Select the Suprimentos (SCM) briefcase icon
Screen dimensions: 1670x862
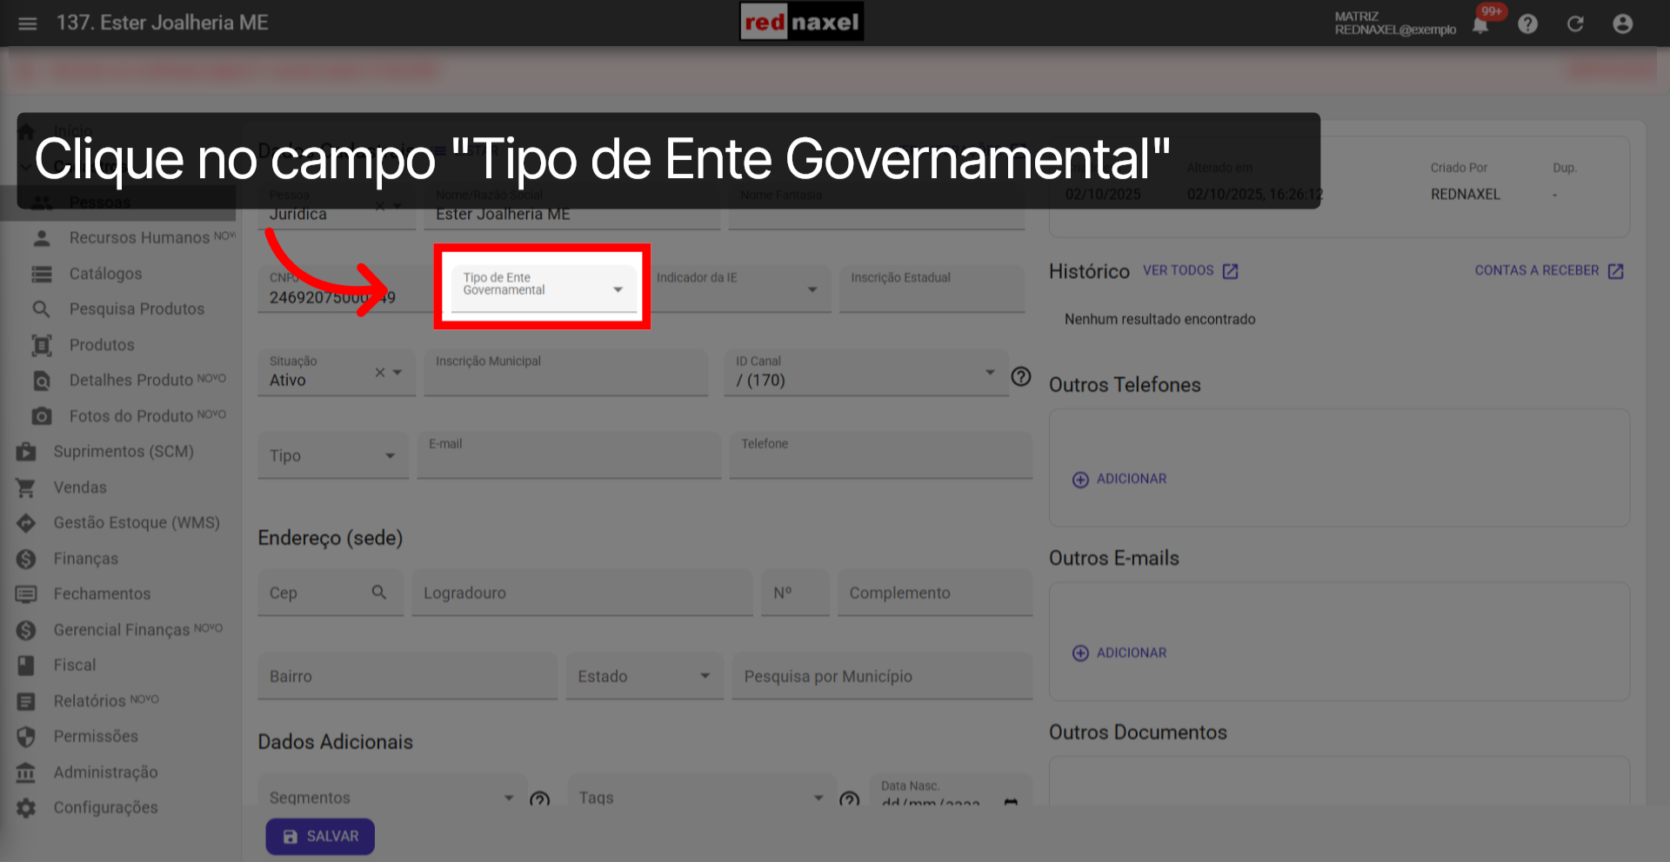(x=25, y=451)
